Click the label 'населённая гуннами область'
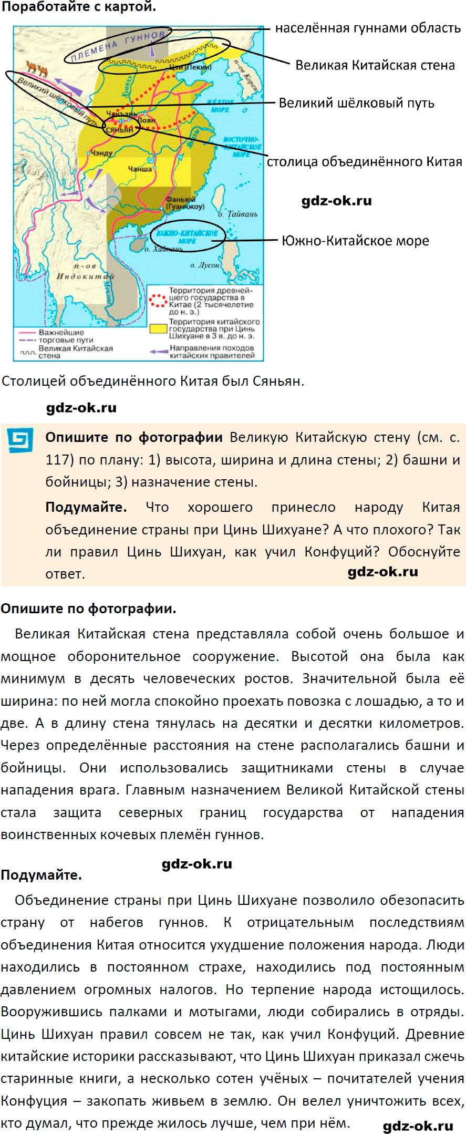466x1134 pixels. pos(368,28)
